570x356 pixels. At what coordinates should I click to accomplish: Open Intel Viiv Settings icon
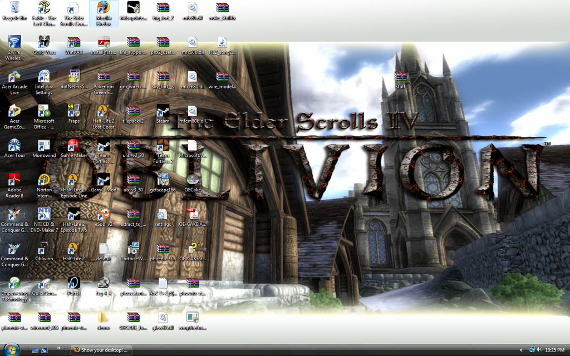(x=44, y=82)
